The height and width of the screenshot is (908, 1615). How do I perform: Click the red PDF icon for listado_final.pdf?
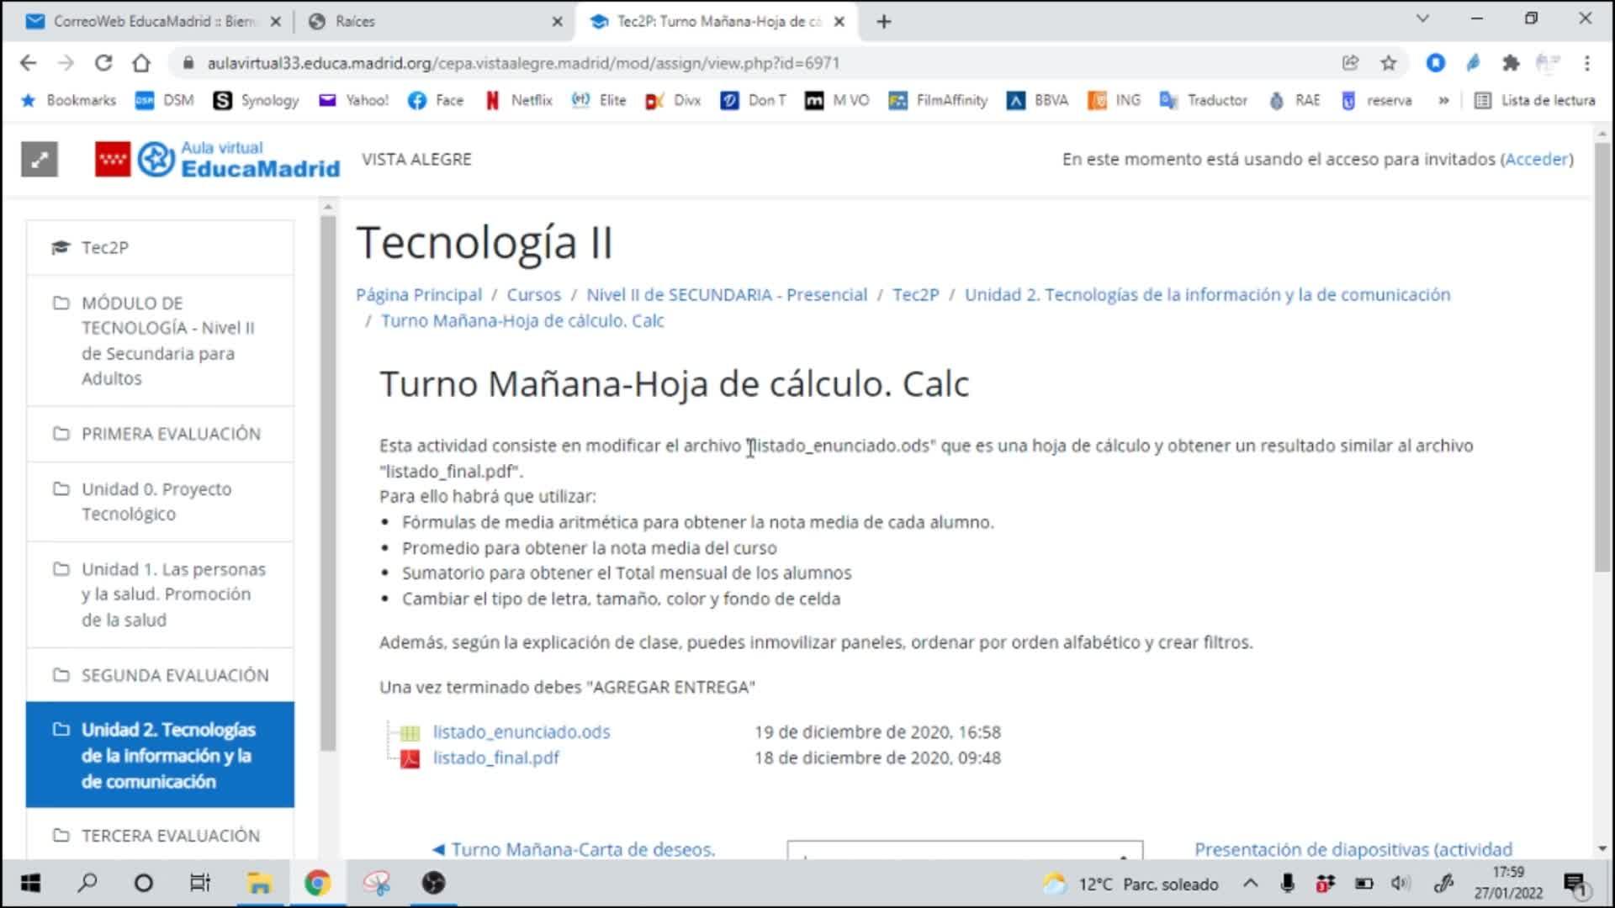[410, 759]
